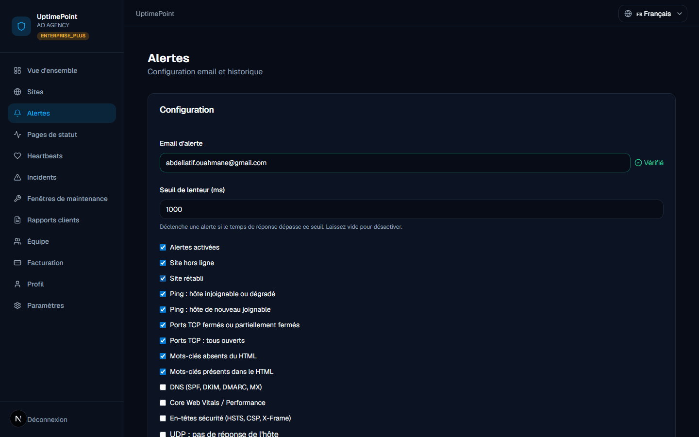Click the Fenêtres de maintenance wrench icon
The image size is (699, 437).
pyautogui.click(x=17, y=199)
